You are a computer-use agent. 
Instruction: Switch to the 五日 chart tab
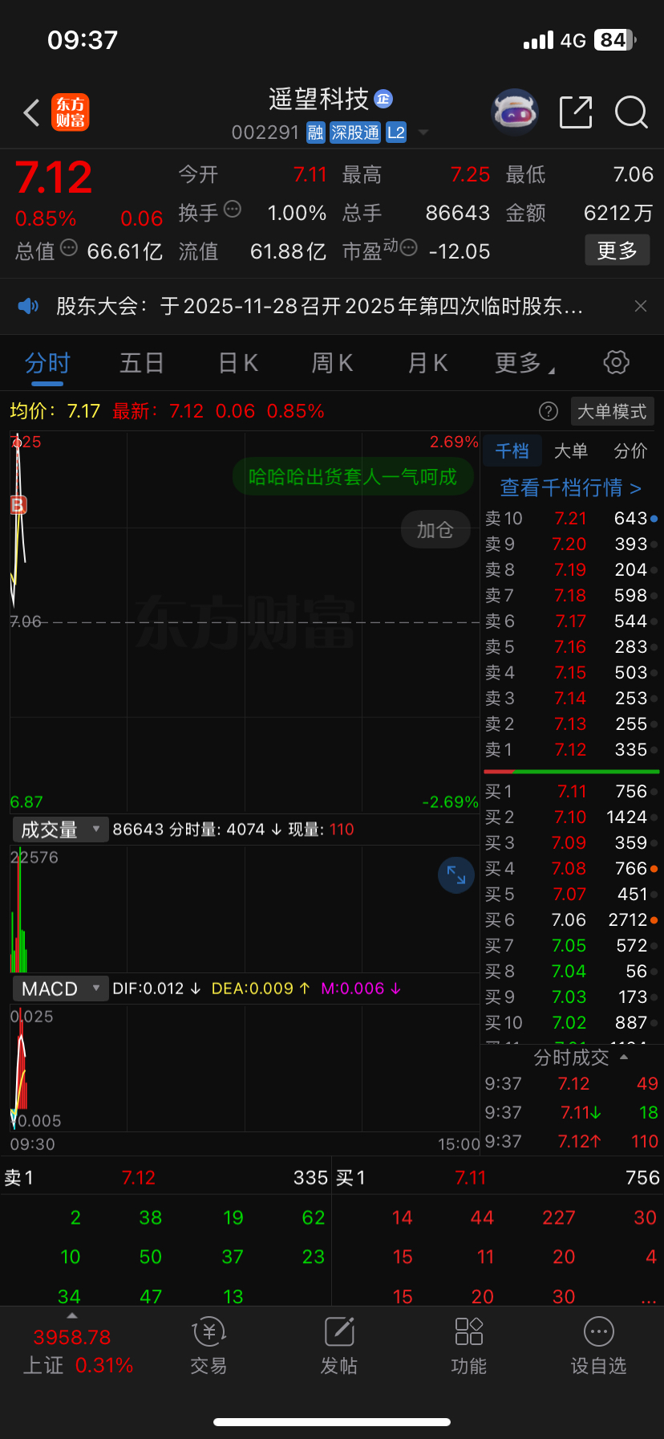click(142, 363)
